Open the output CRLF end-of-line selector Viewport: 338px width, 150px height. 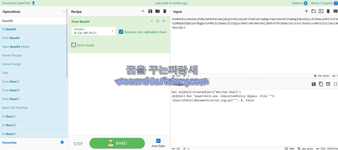coord(327,149)
